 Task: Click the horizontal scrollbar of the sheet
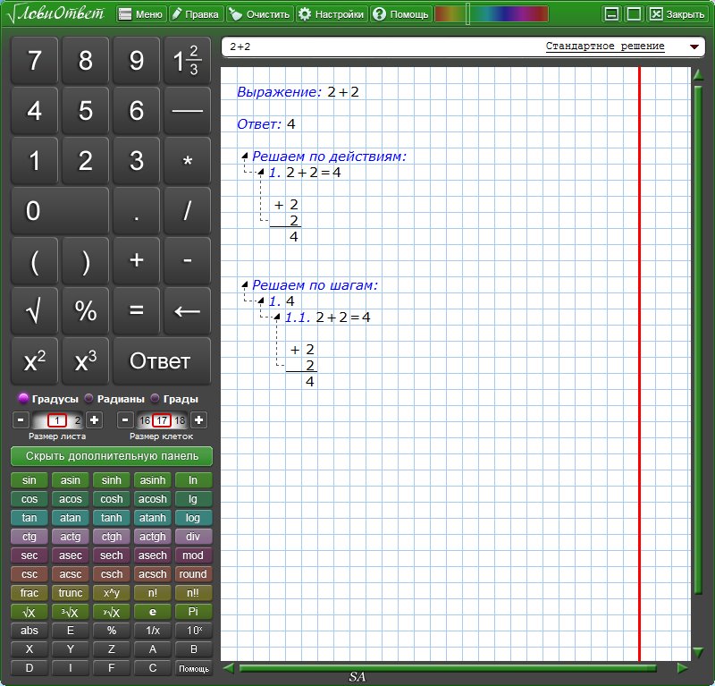click(447, 668)
